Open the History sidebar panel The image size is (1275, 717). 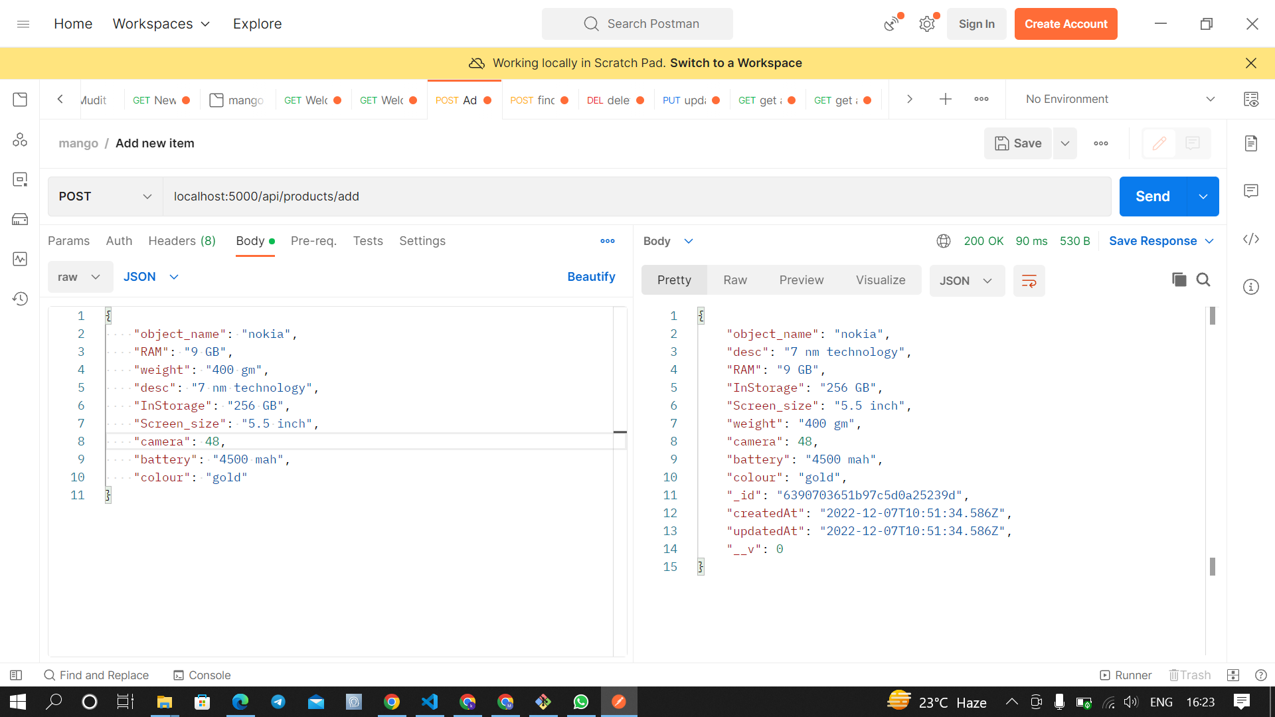[x=20, y=299]
